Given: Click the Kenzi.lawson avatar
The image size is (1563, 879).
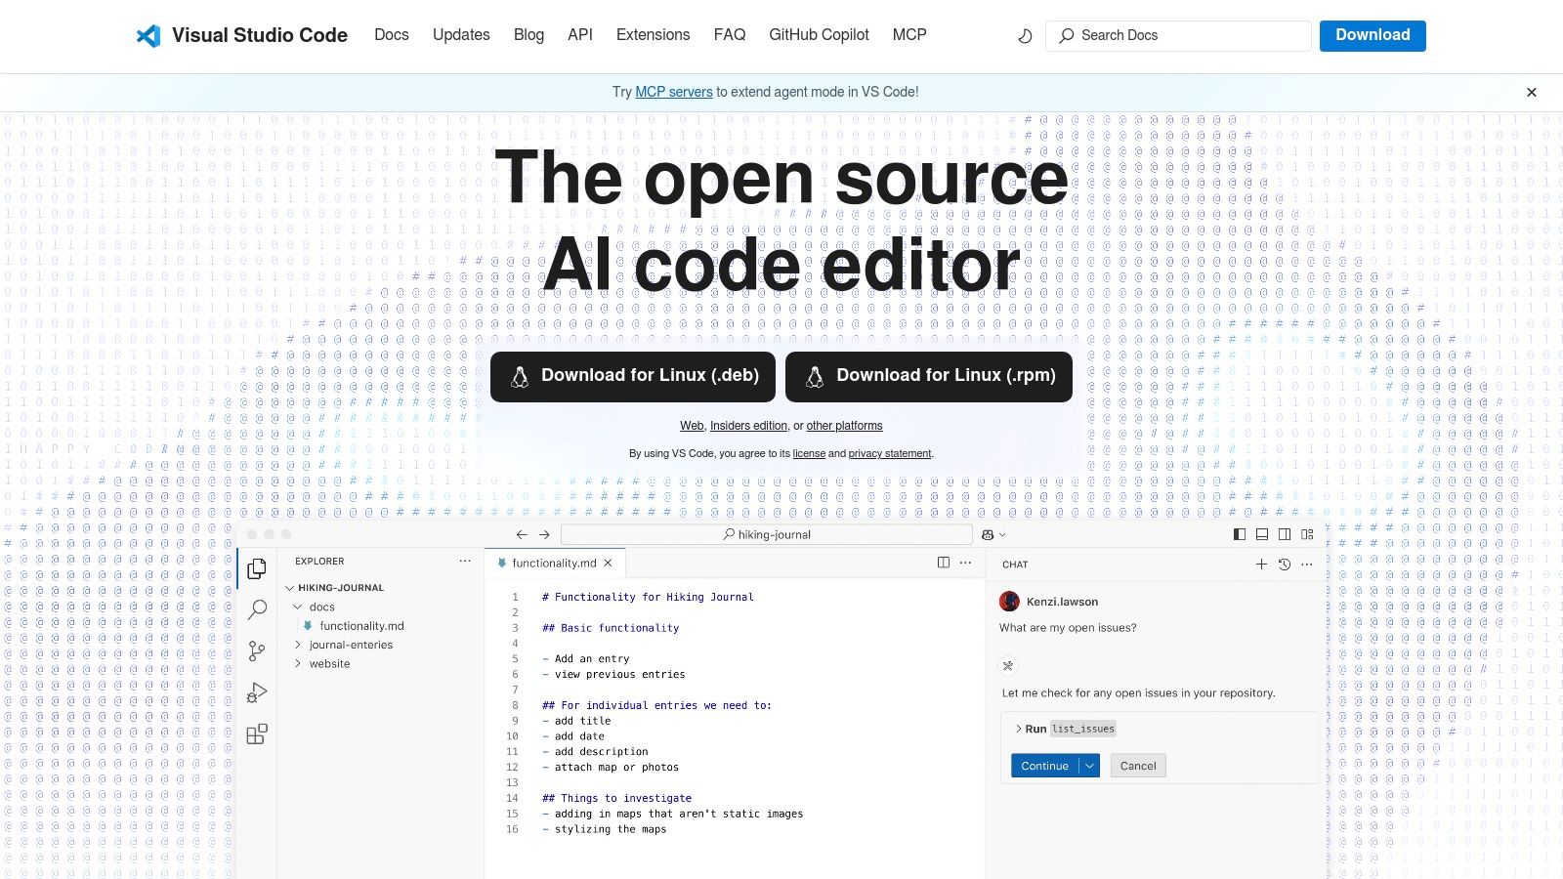Looking at the screenshot, I should coord(1010,602).
